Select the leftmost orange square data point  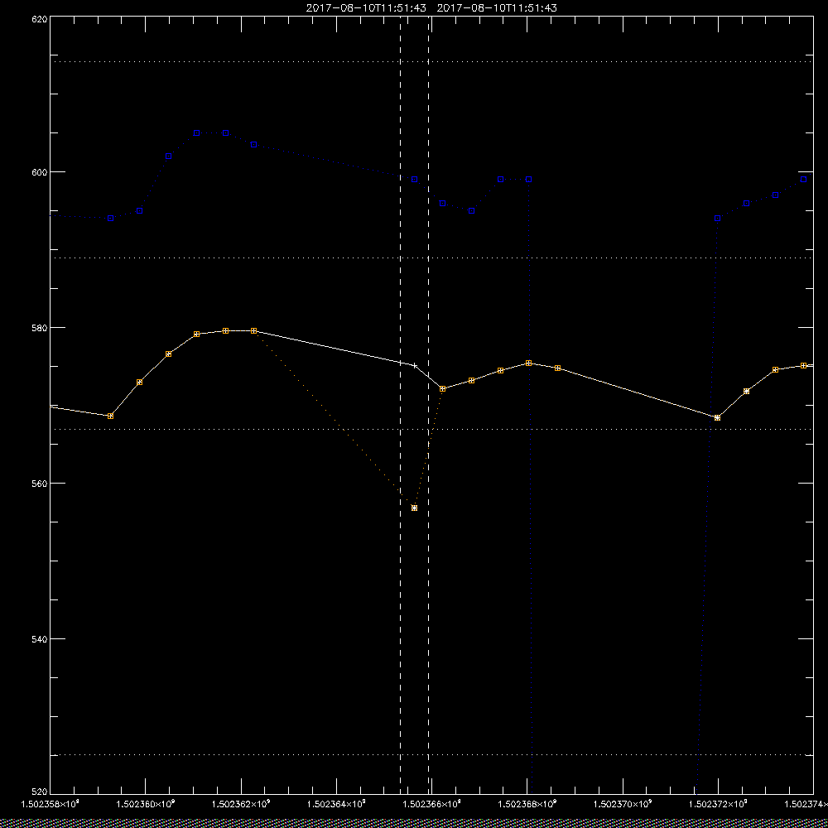(110, 416)
